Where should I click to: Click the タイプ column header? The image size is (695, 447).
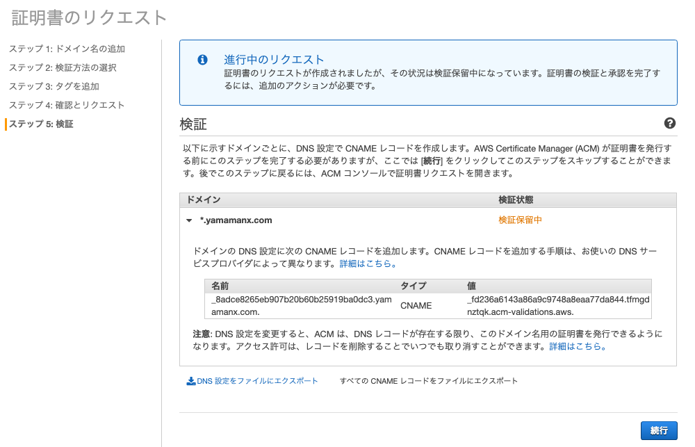(413, 286)
